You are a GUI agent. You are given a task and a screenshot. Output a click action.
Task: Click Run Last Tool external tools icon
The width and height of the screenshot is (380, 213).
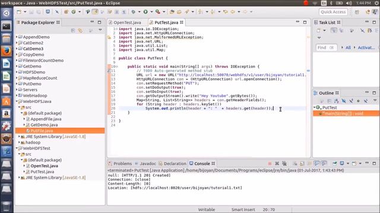[158, 12]
